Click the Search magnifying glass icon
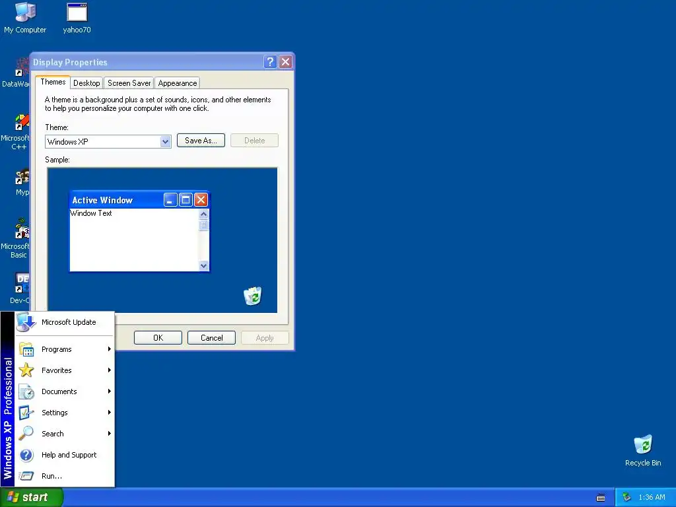This screenshot has width=676, height=507. (26, 433)
